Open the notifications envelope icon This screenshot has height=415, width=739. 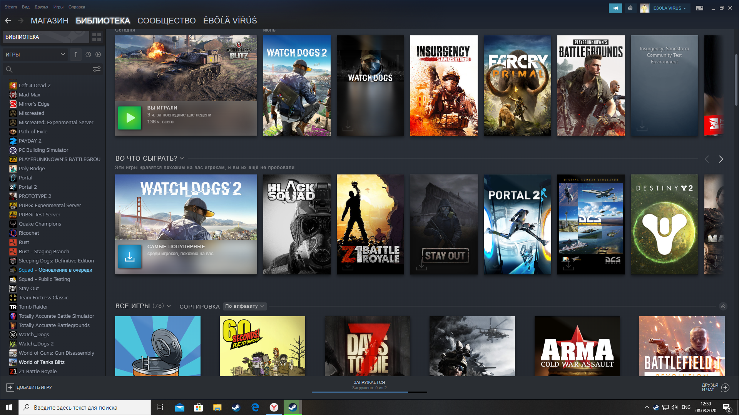click(x=630, y=8)
